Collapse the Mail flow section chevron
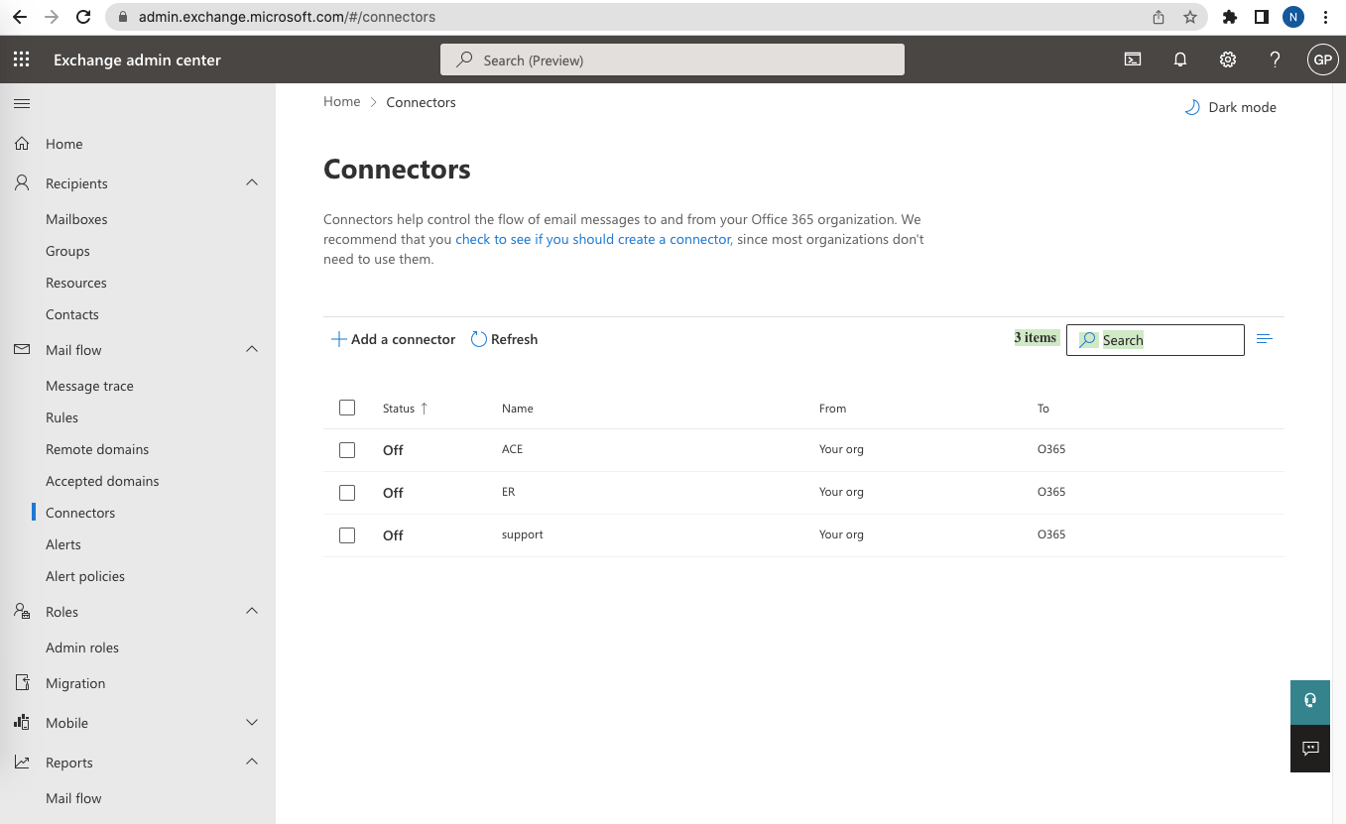The image size is (1346, 824). coord(252,349)
